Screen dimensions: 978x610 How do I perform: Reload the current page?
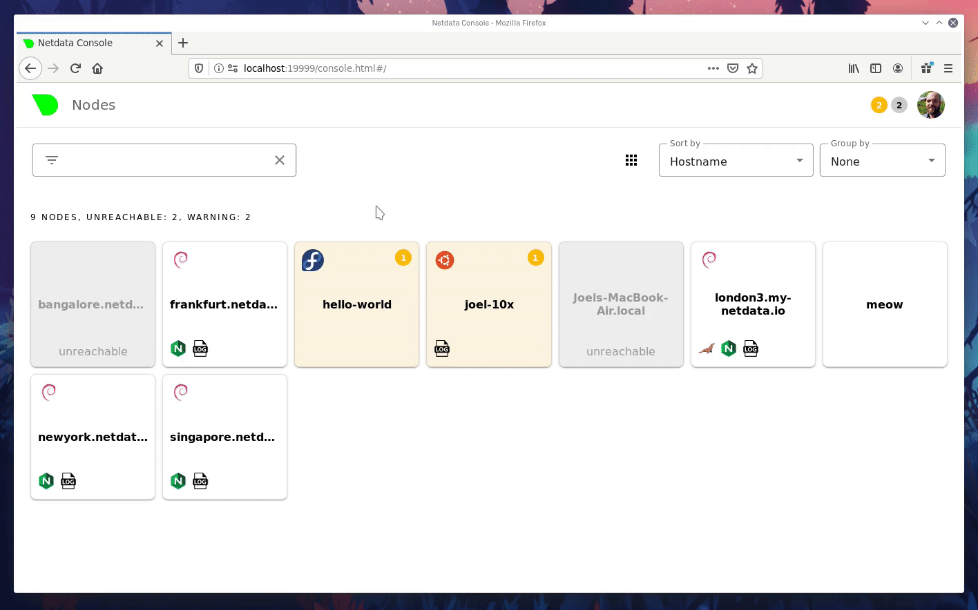tap(75, 68)
